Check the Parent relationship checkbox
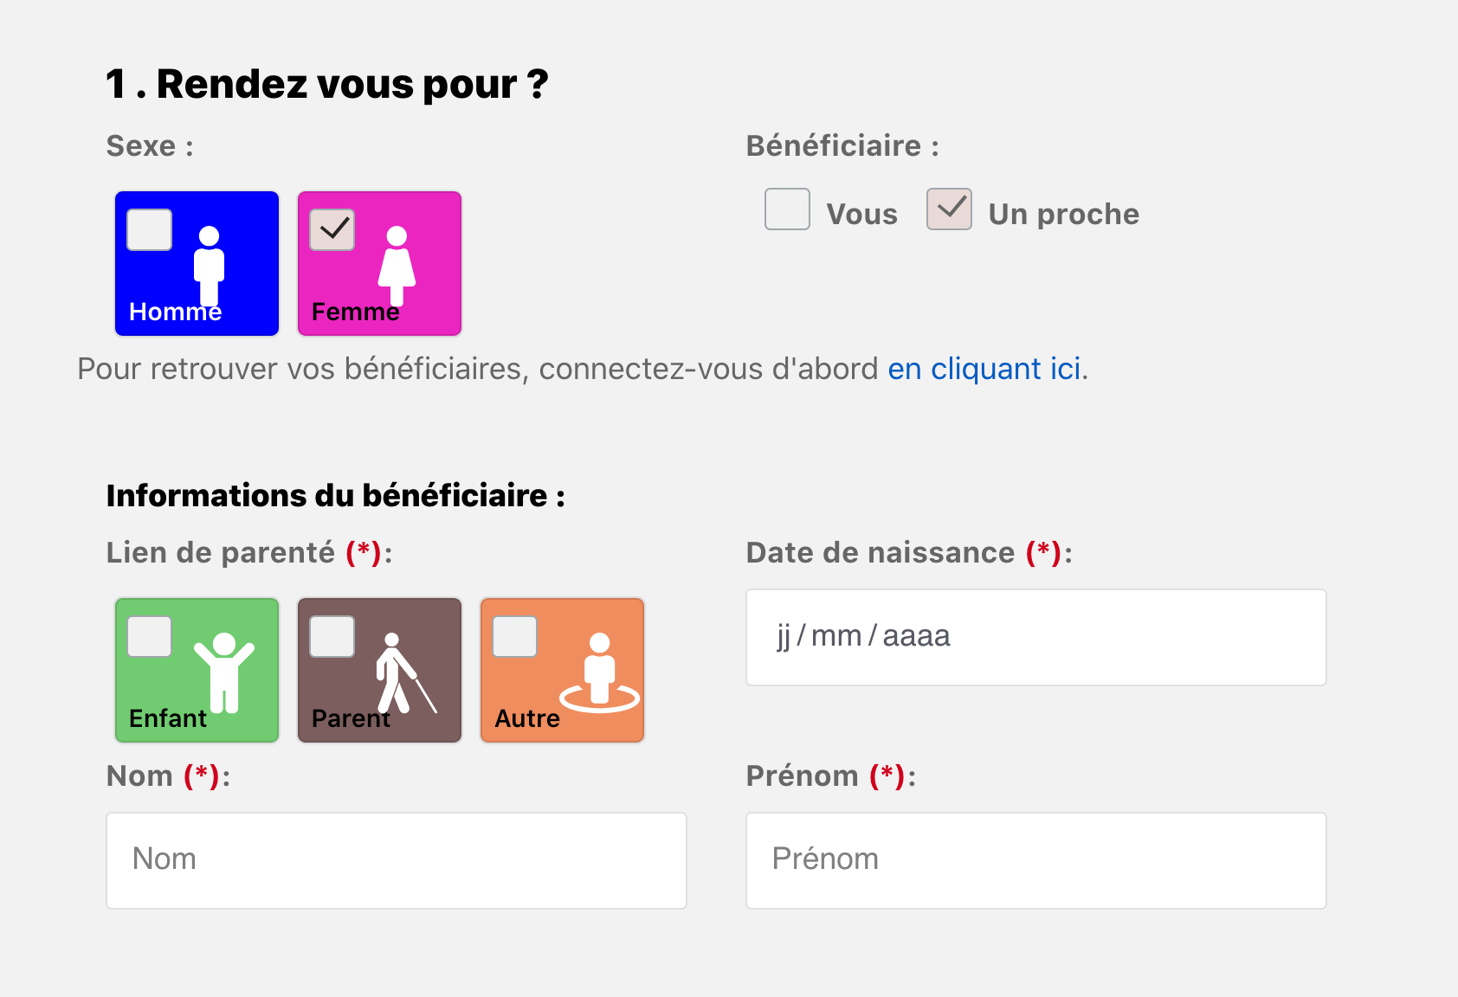 332,637
